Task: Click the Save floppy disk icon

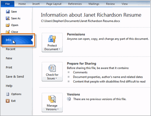Action: [x=8, y=12]
